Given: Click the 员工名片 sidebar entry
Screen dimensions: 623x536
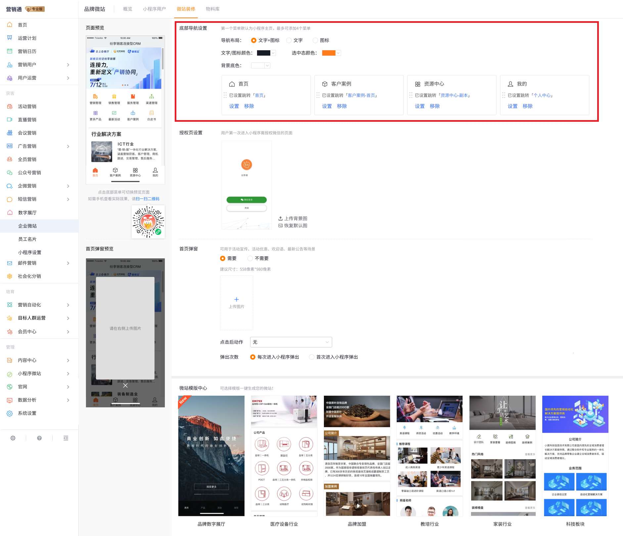Looking at the screenshot, I should (27, 239).
